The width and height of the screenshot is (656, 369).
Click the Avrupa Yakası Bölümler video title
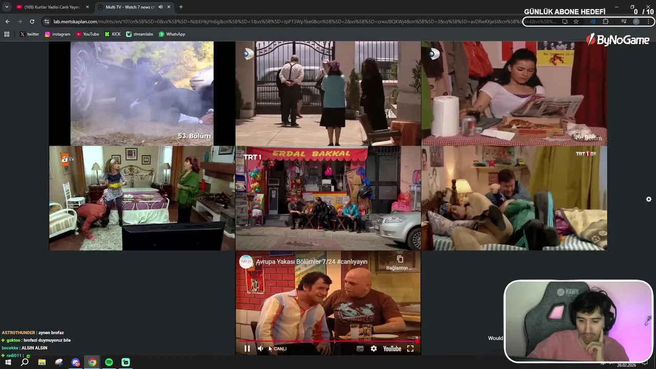[x=312, y=261]
